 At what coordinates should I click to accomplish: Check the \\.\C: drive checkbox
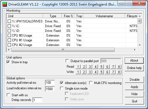click(9, 26)
